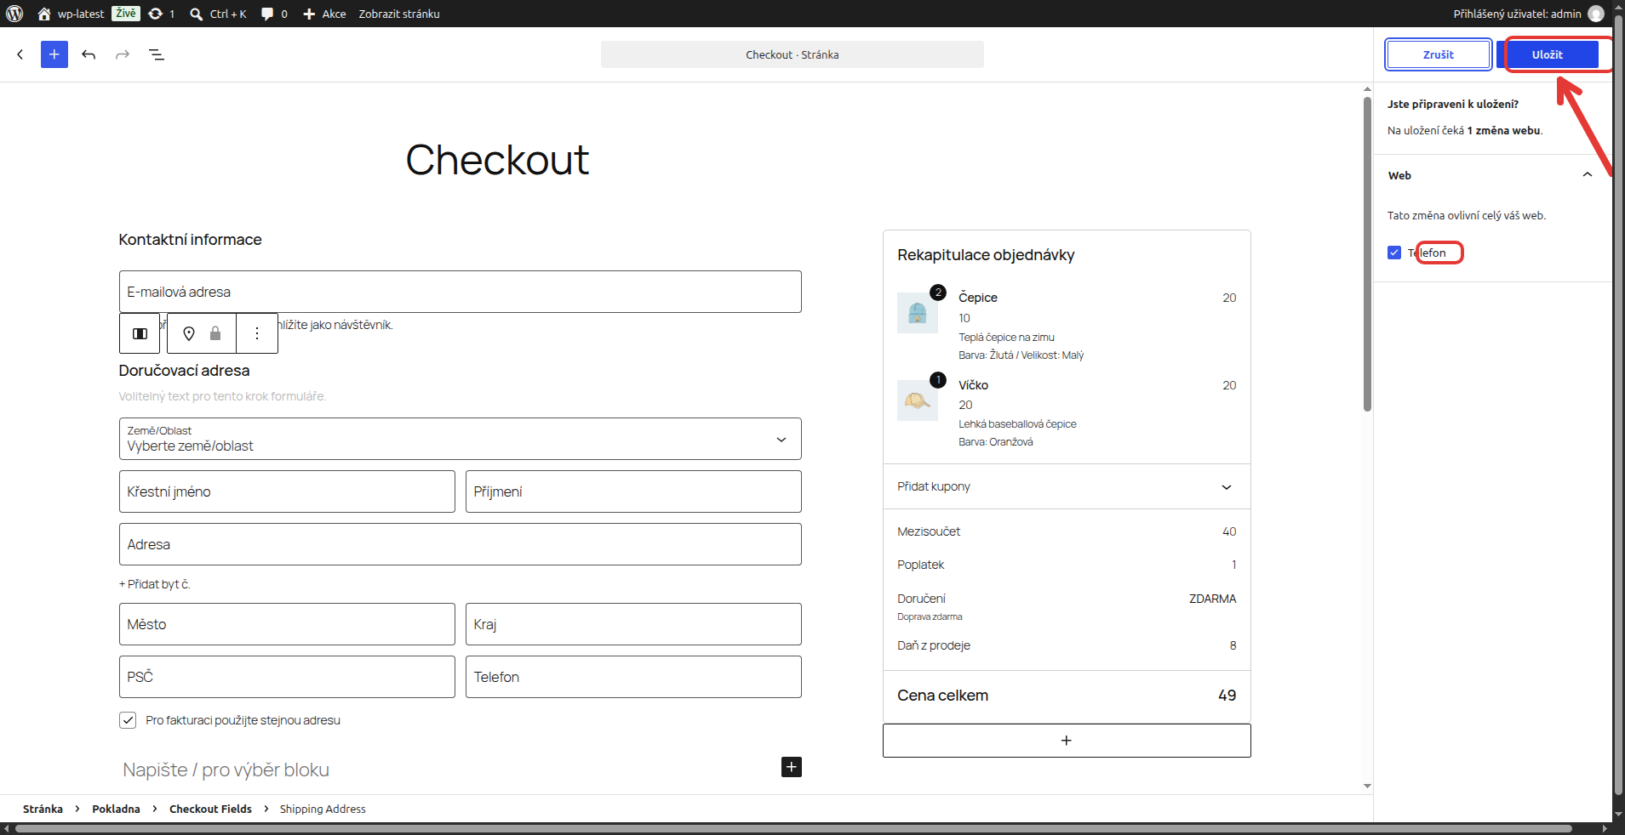Select Pokladna in the breadcrumb
Screen dimensions: 1625x835
pos(116,809)
